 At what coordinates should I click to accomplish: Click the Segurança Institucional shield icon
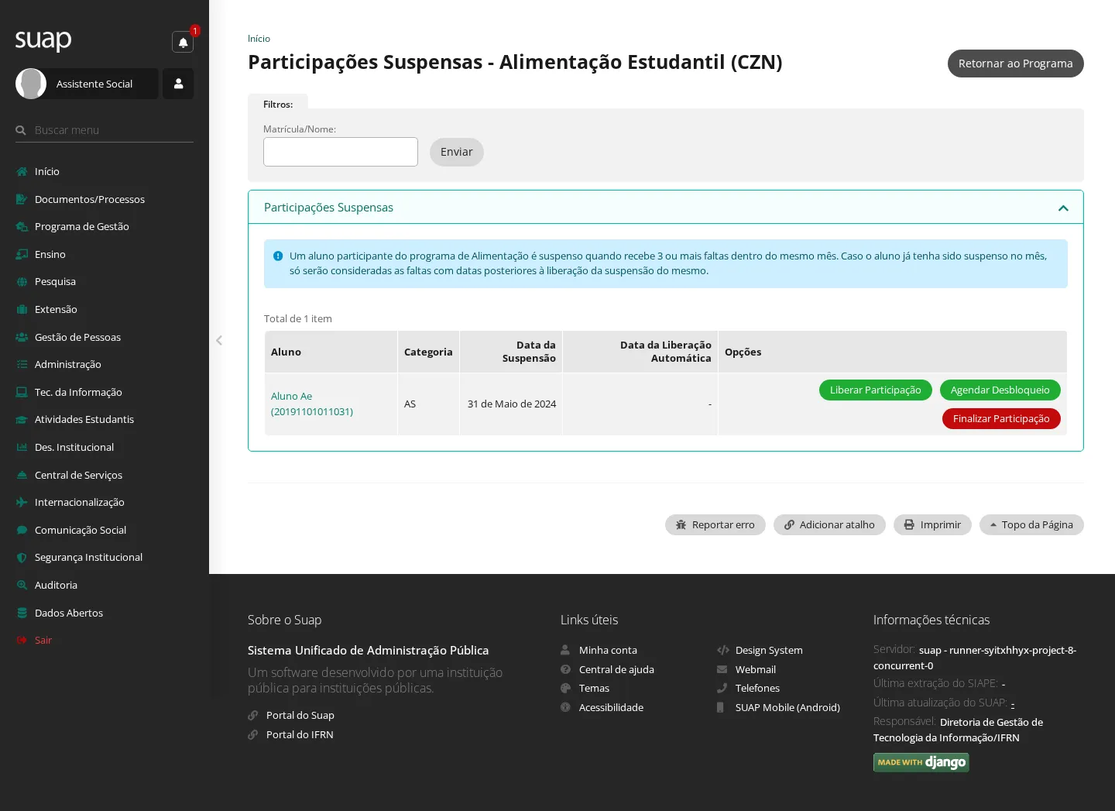pyautogui.click(x=22, y=557)
